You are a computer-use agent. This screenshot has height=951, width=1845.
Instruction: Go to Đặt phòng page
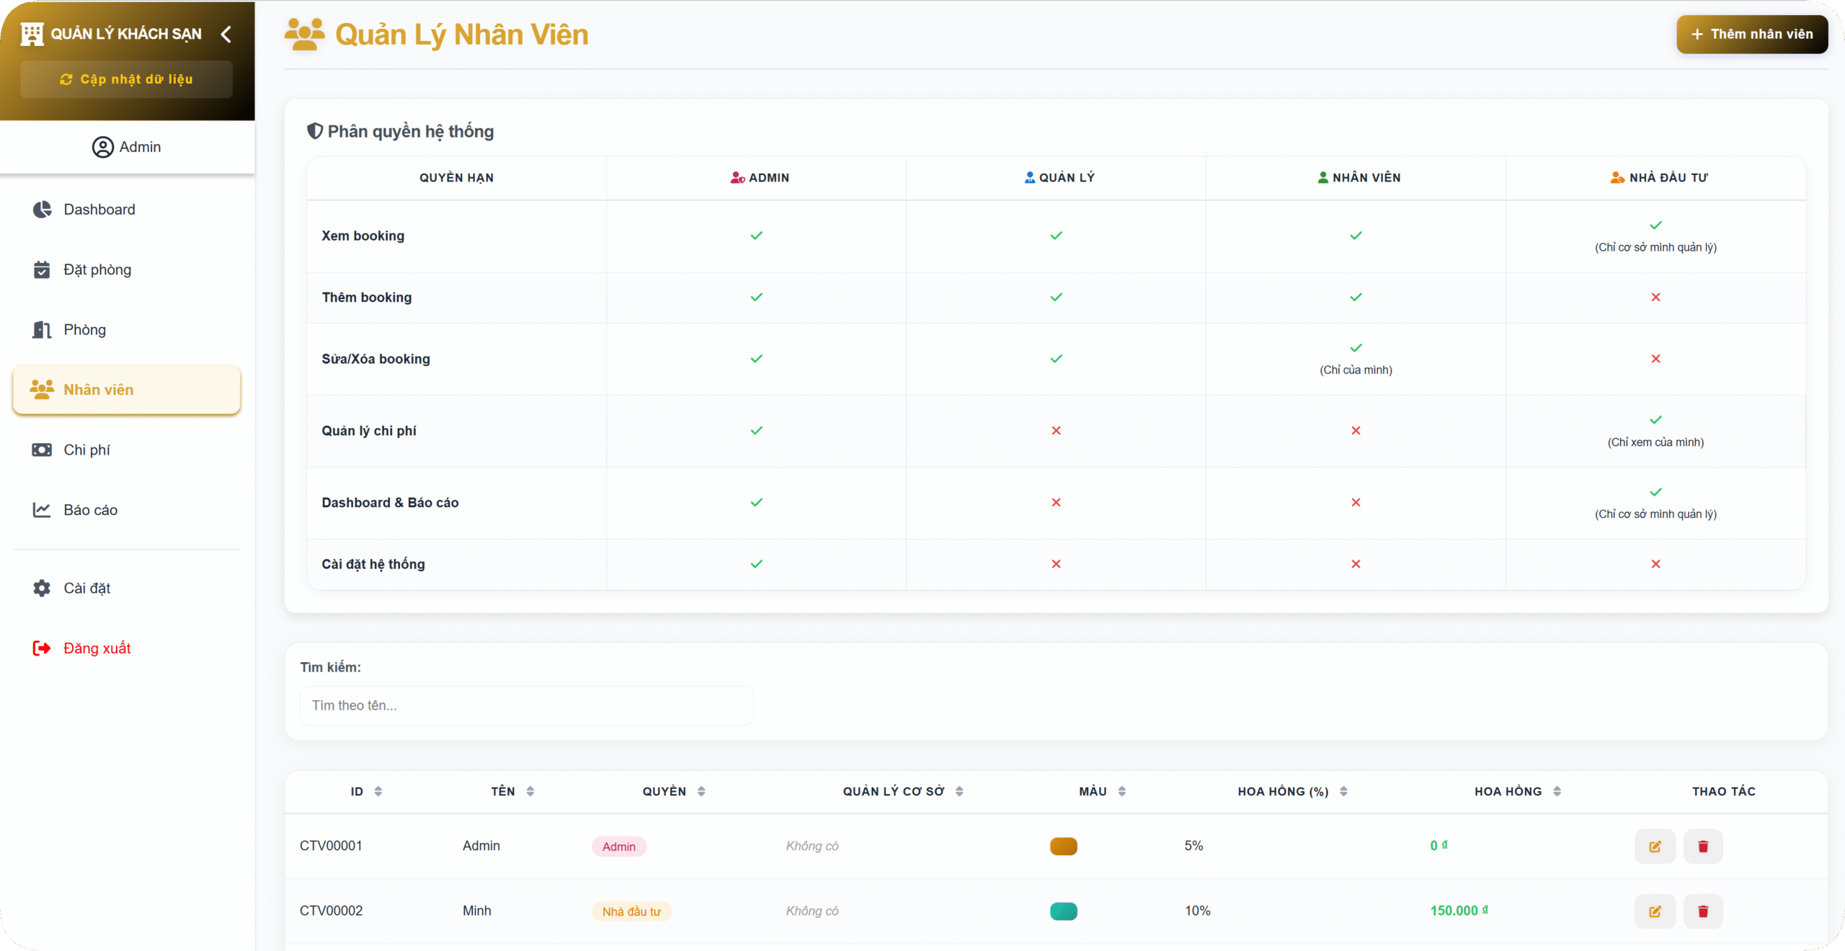point(97,269)
